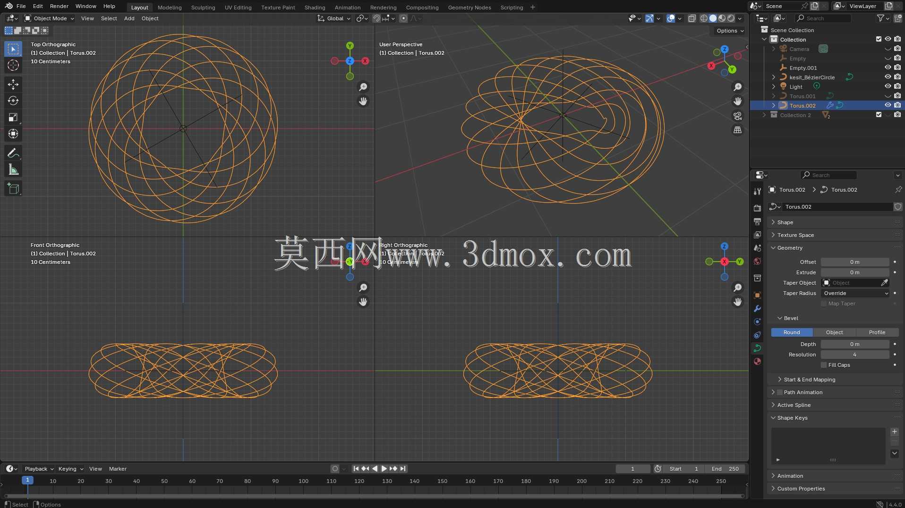Viewport: 905px width, 508px height.
Task: Select the Move tool
Action: click(x=13, y=85)
